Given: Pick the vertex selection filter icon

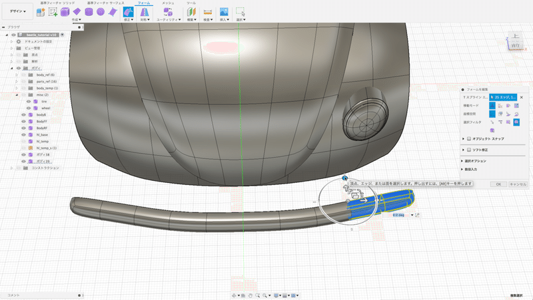Looking at the screenshot, I should click(492, 122).
